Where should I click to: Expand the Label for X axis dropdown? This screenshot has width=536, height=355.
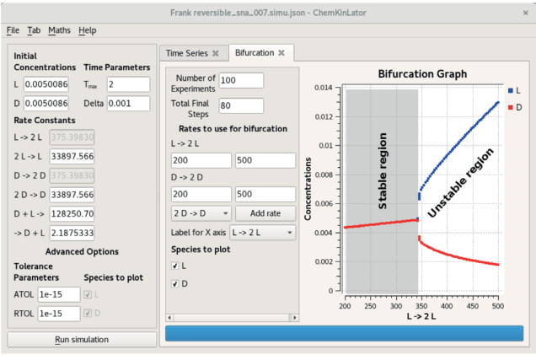click(x=262, y=231)
